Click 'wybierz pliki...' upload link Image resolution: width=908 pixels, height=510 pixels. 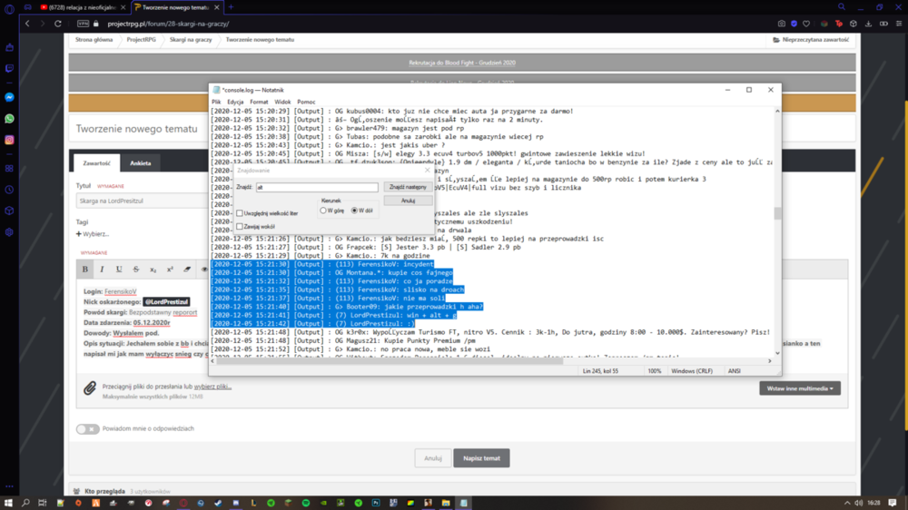[x=212, y=386]
